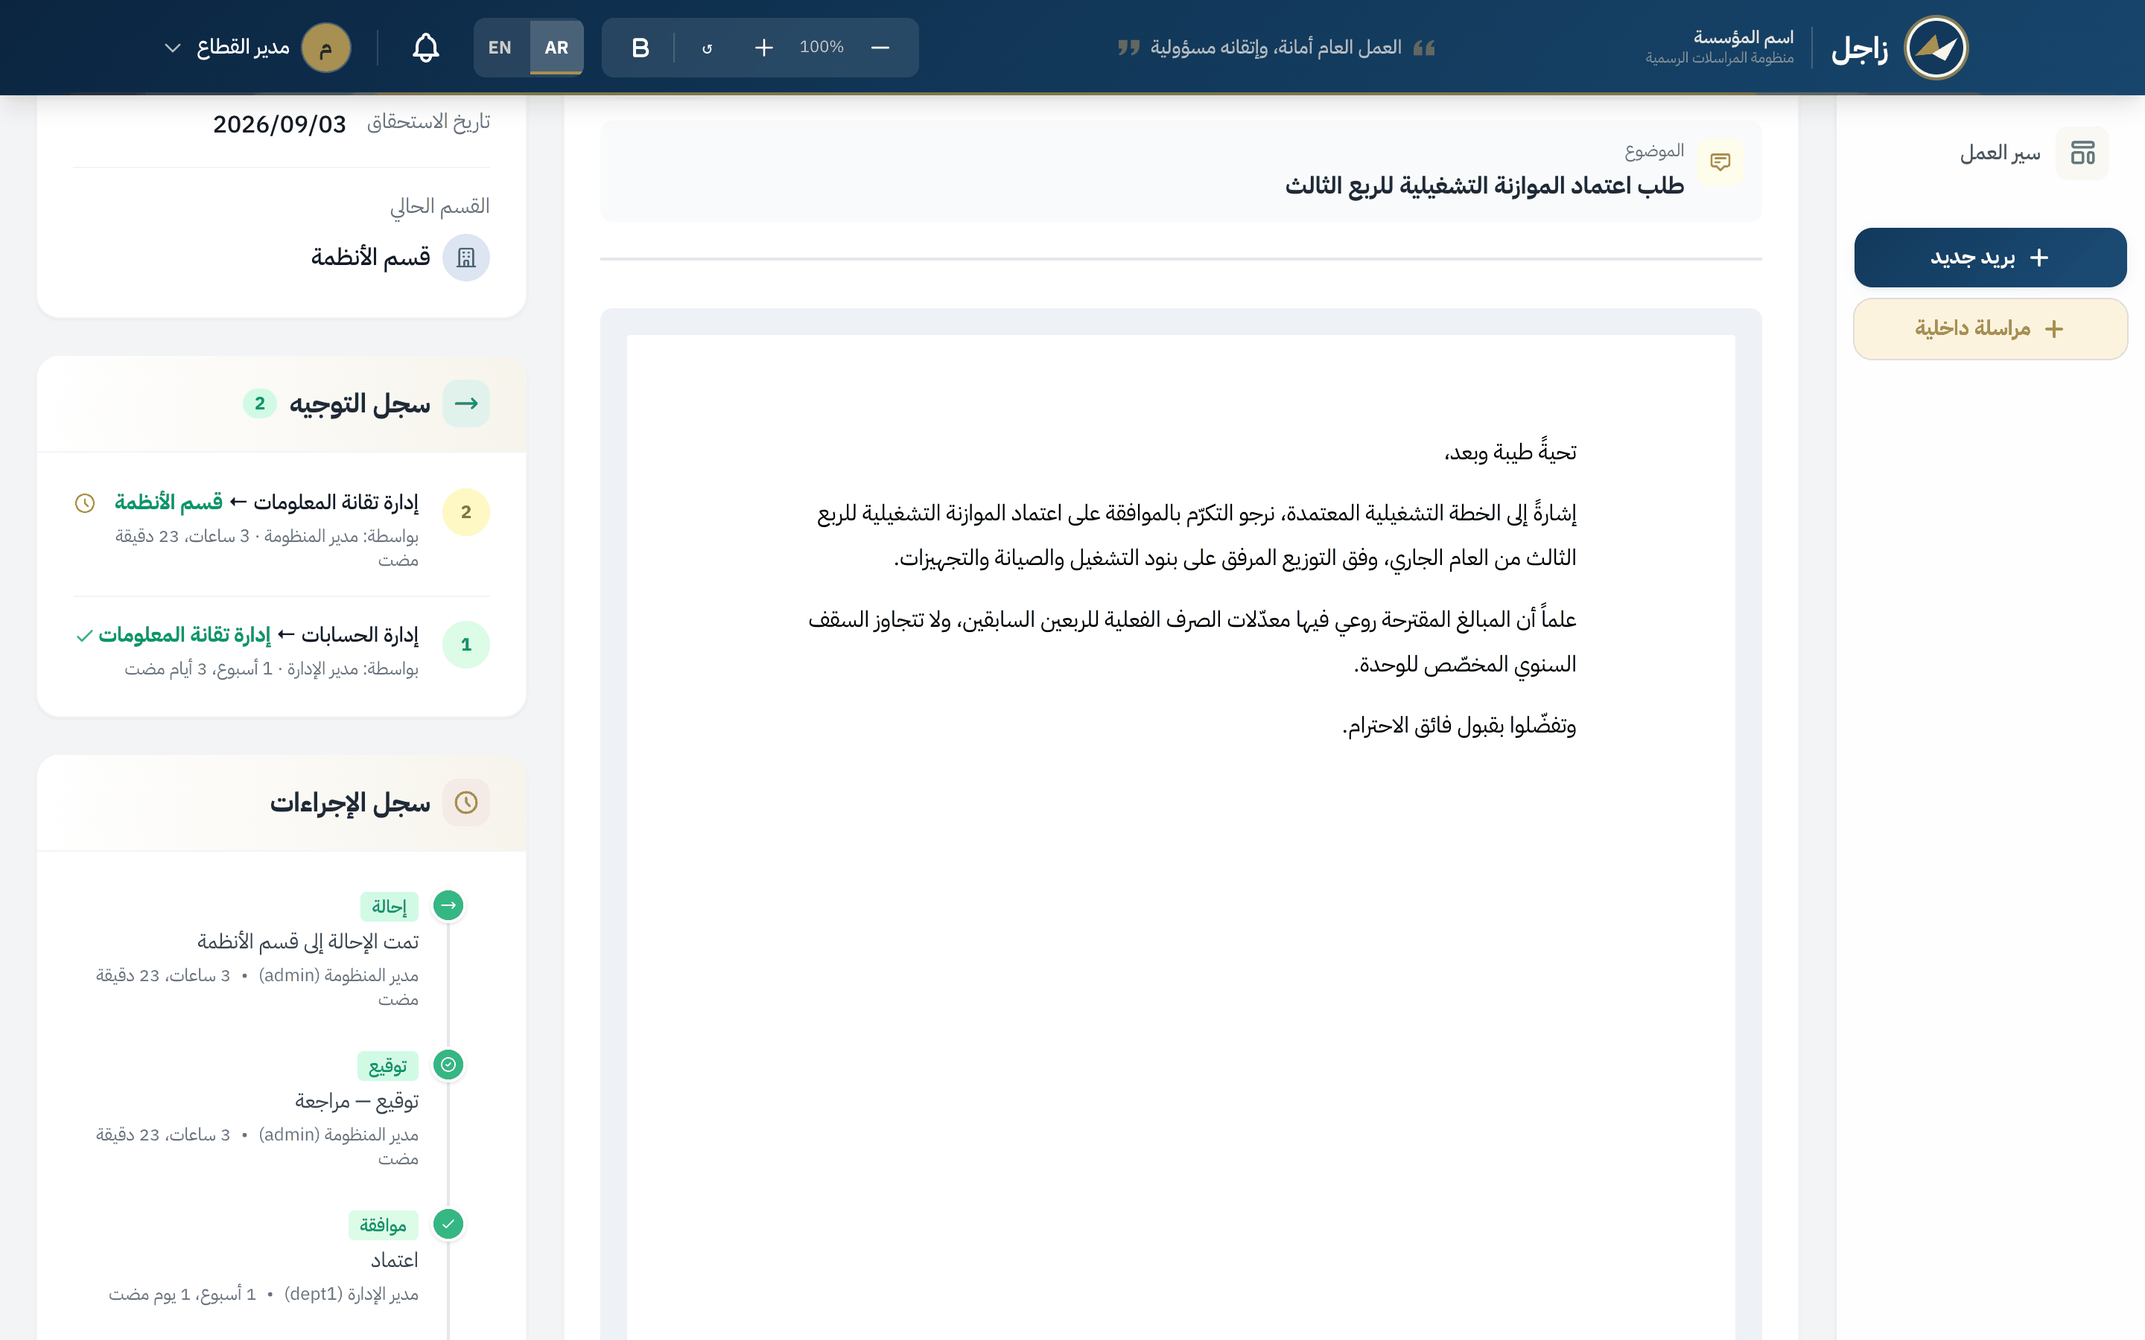2145x1340 pixels.
Task: Click the قسم الأنظمة current department name
Action: tap(370, 258)
